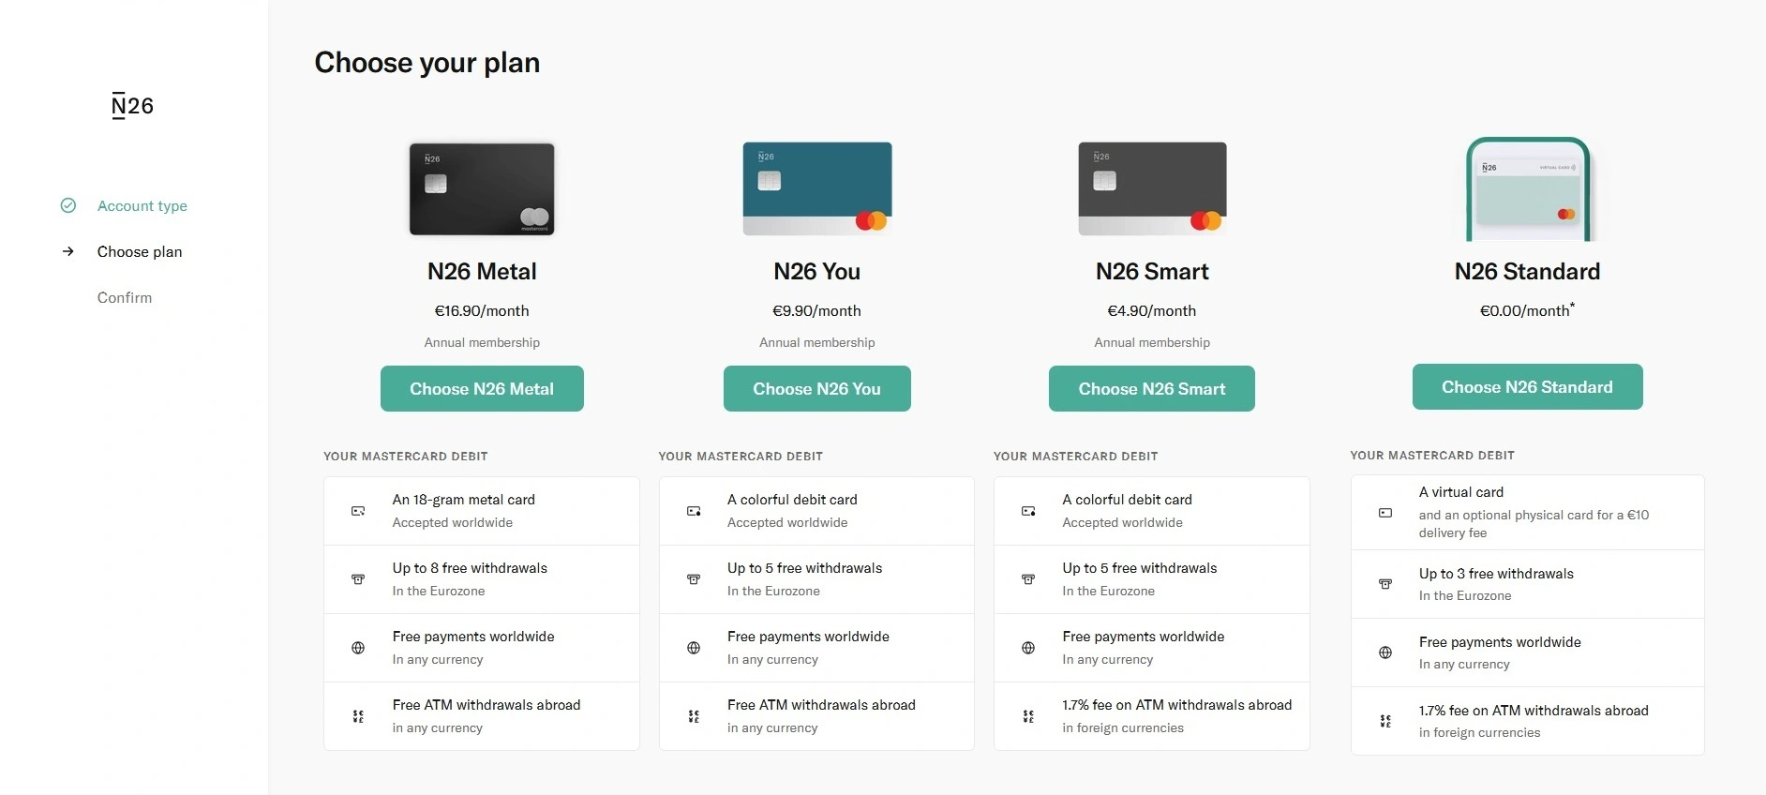Click globe icon in N26 Standard column
Image resolution: width=1766 pixels, height=795 pixels.
1385,652
